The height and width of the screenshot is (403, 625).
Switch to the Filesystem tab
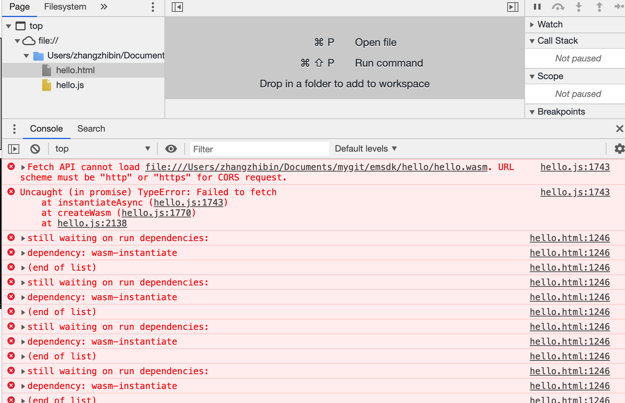(65, 7)
